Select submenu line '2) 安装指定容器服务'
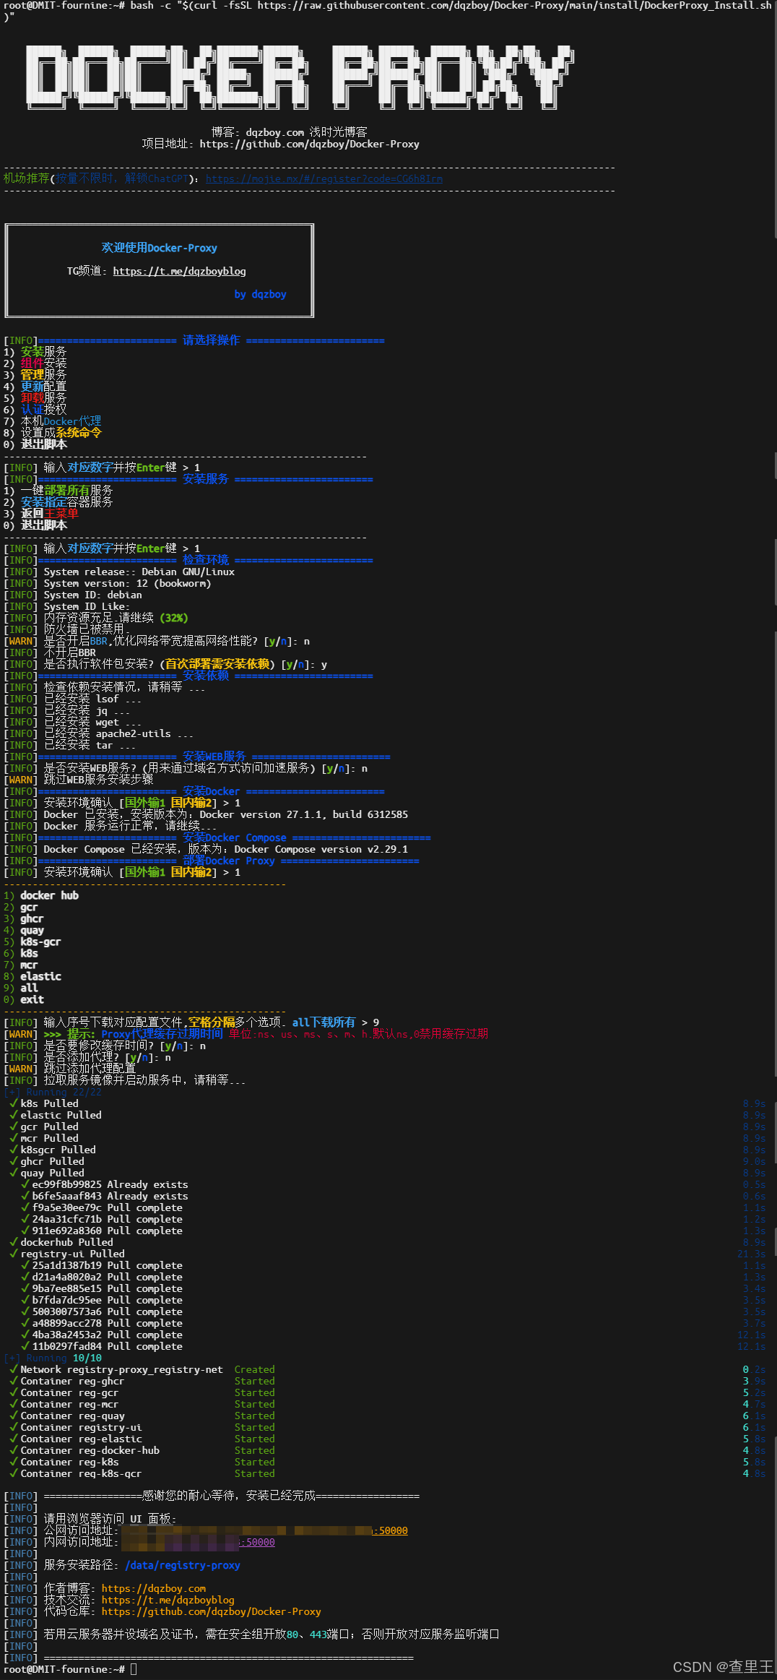The height and width of the screenshot is (1680, 777). tap(58, 502)
